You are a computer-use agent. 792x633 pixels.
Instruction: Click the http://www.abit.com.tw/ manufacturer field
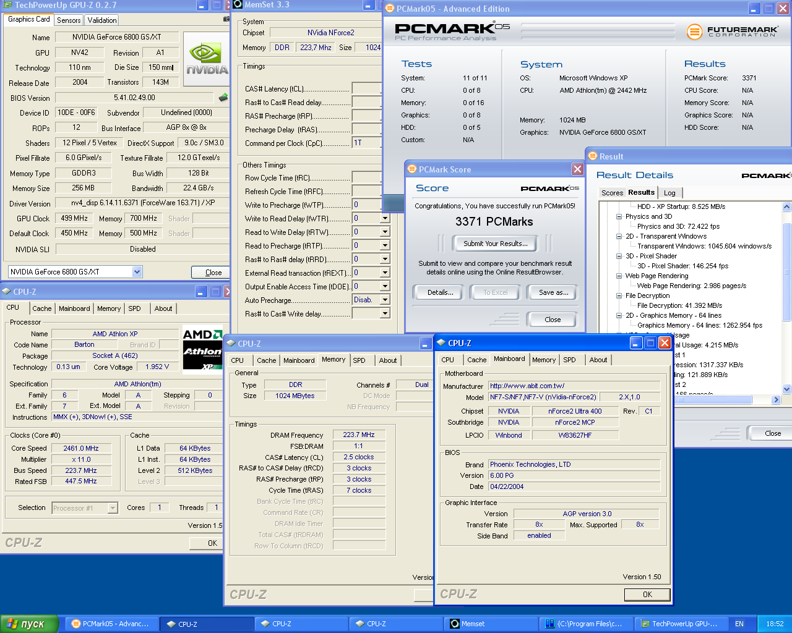tap(574, 386)
